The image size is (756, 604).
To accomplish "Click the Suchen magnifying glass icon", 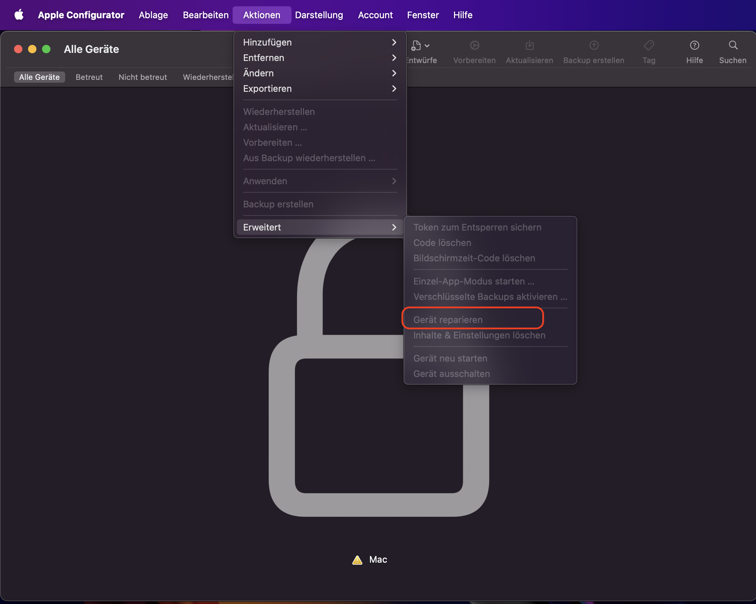I will 733,46.
